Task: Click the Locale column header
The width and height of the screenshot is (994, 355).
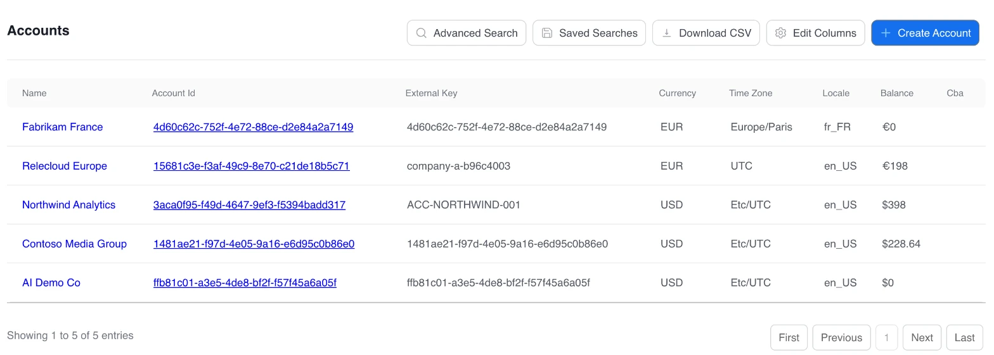Action: coord(836,93)
